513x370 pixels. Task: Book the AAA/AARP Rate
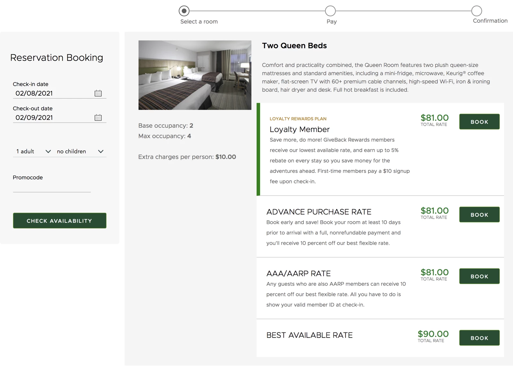[479, 276]
